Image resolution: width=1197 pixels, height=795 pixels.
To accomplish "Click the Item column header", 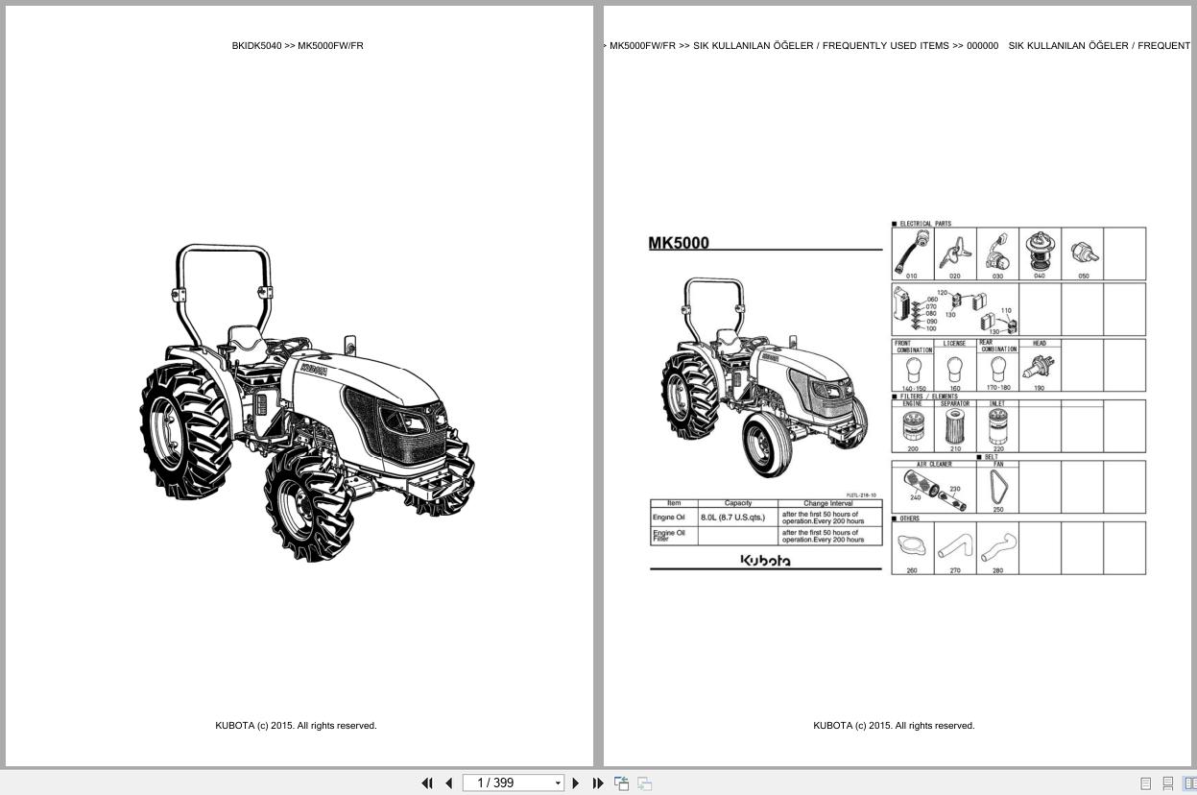I will (x=674, y=503).
